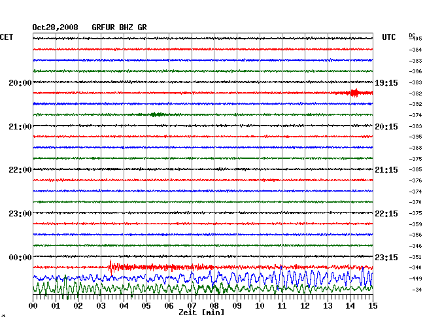Select the 21:00 CET time label
This screenshot has width=425, height=323.
[x=20, y=127]
